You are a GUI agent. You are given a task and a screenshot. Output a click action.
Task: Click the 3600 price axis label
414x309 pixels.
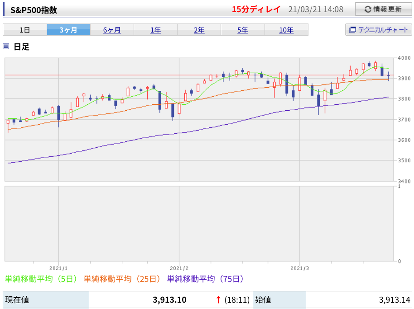tap(404, 140)
